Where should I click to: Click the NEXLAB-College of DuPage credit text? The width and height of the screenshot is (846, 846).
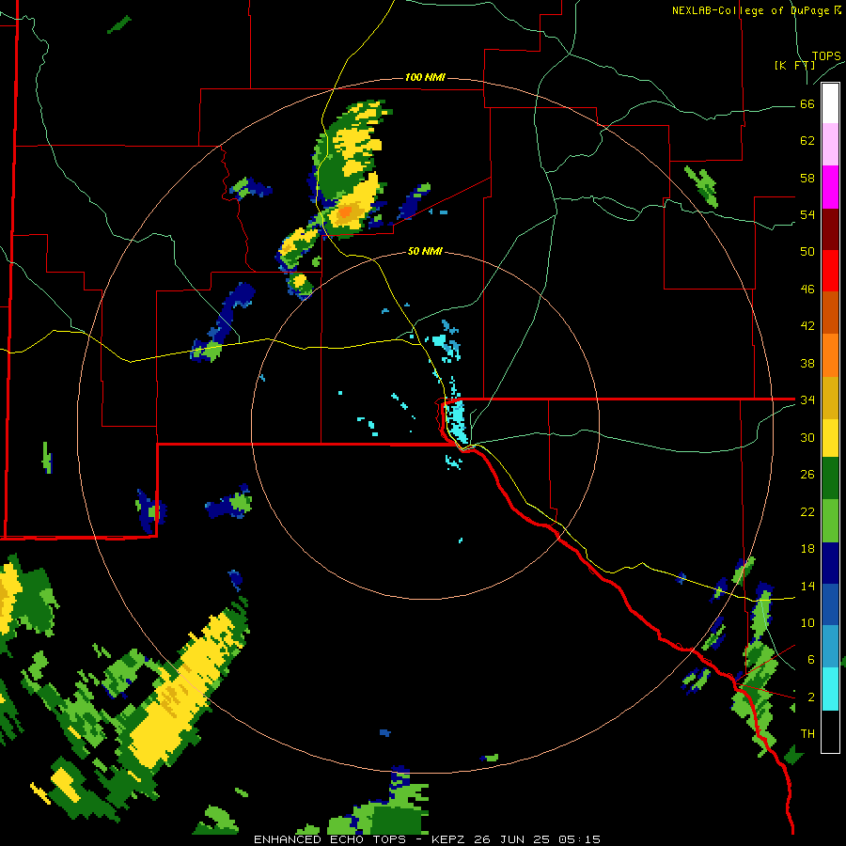[x=757, y=10]
